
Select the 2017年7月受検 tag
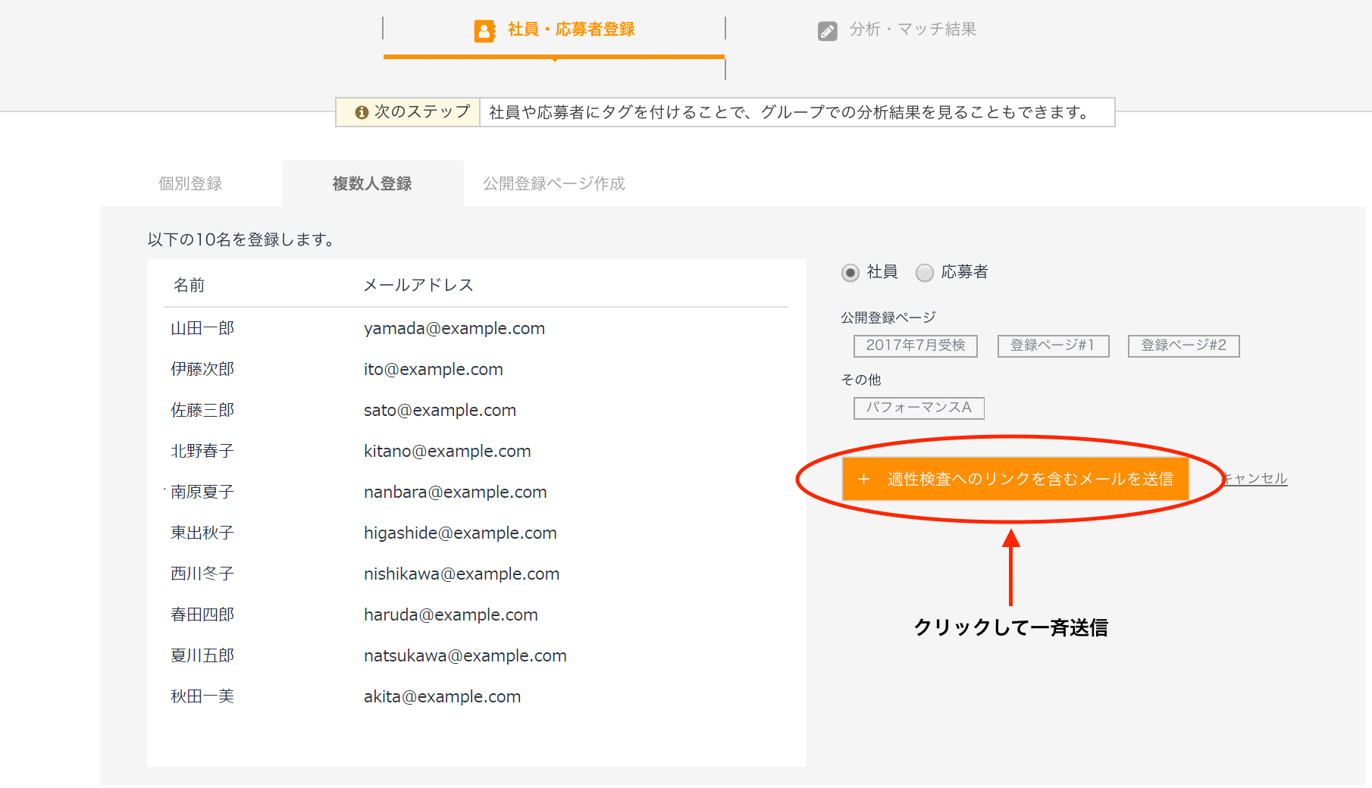pos(914,346)
